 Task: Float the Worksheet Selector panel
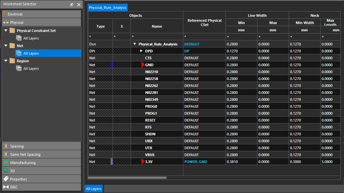tap(72, 5)
